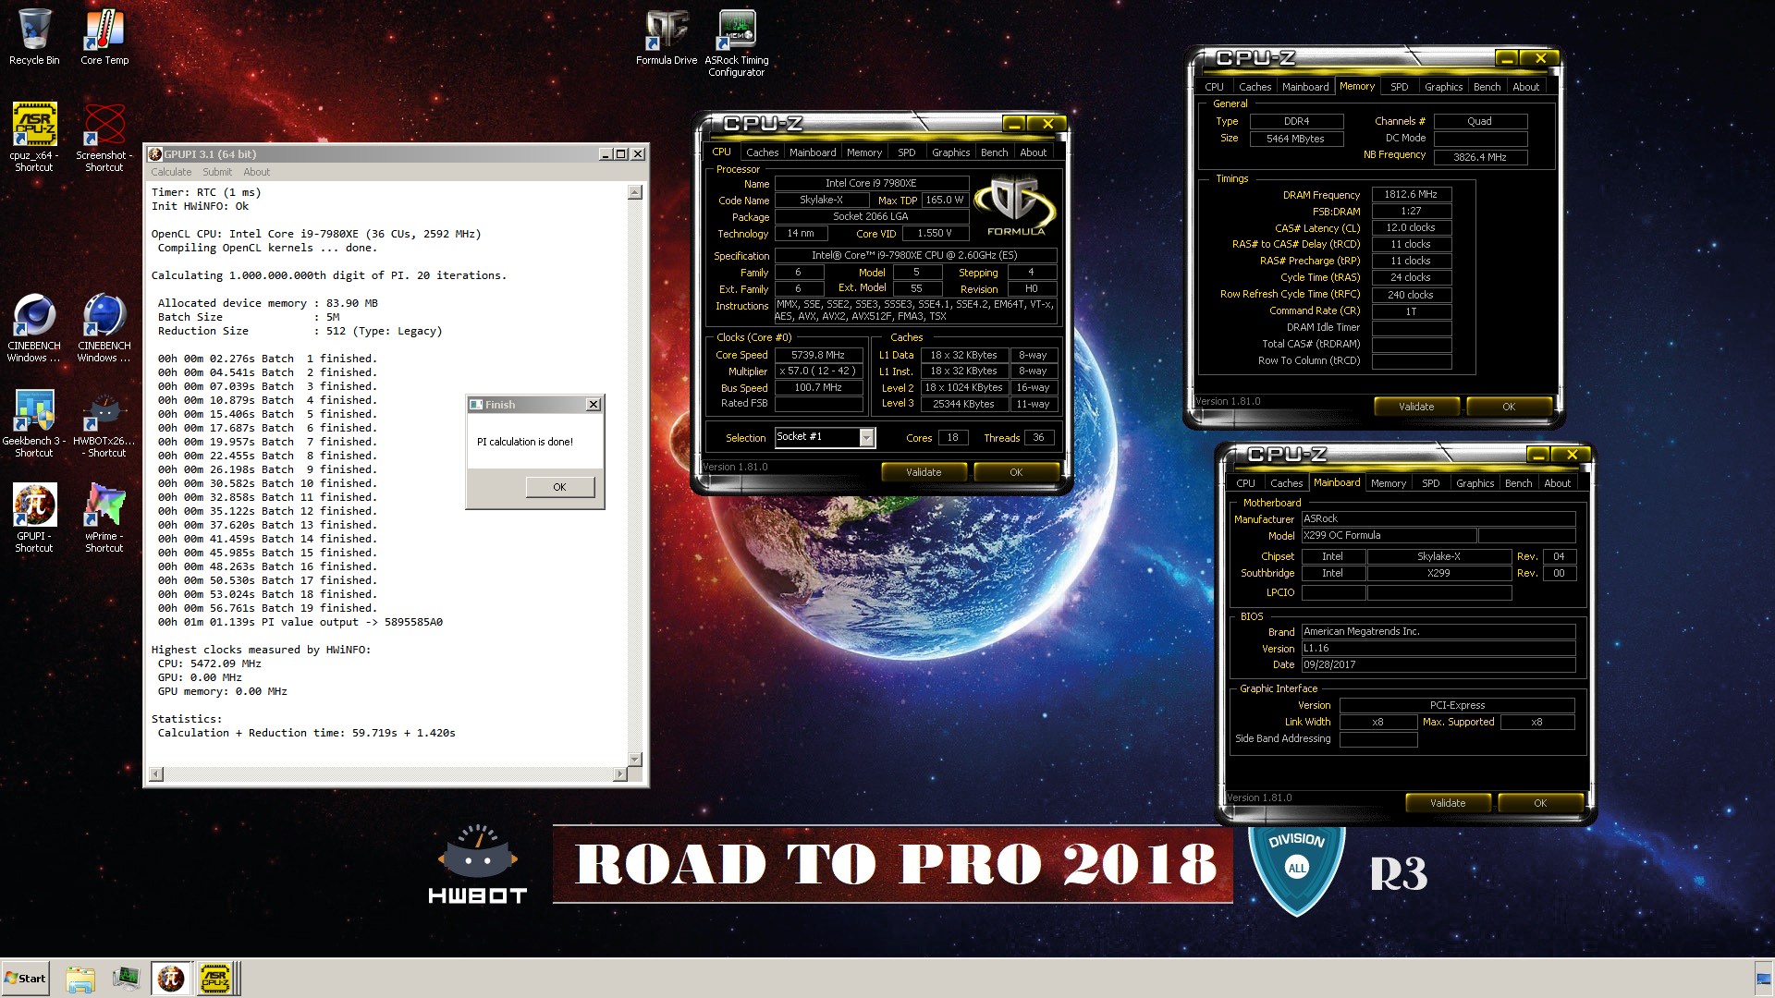1775x998 pixels.
Task: Open cpuz_x64 shortcut on desktop
Action: 34,137
